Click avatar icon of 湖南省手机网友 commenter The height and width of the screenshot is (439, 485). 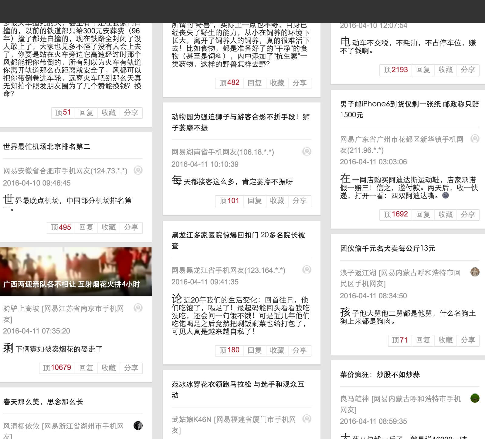(307, 151)
